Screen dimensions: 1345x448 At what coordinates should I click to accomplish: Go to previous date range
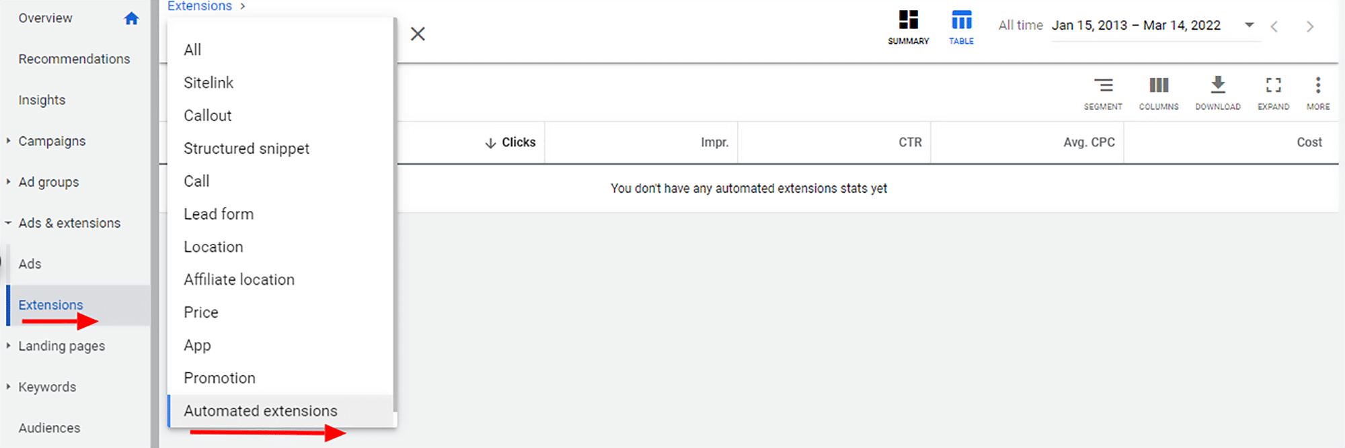1274,27
